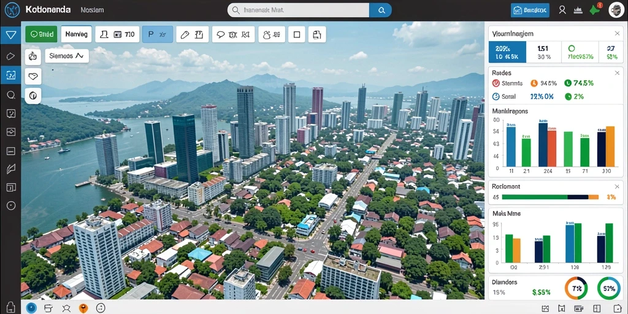The image size is (628, 314).
Task: Click the split layout icon in bottom-right bar
Action: [597, 308]
